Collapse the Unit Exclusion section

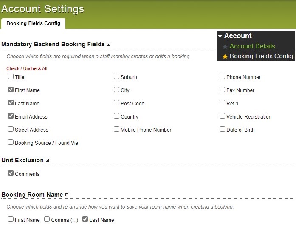point(48,161)
